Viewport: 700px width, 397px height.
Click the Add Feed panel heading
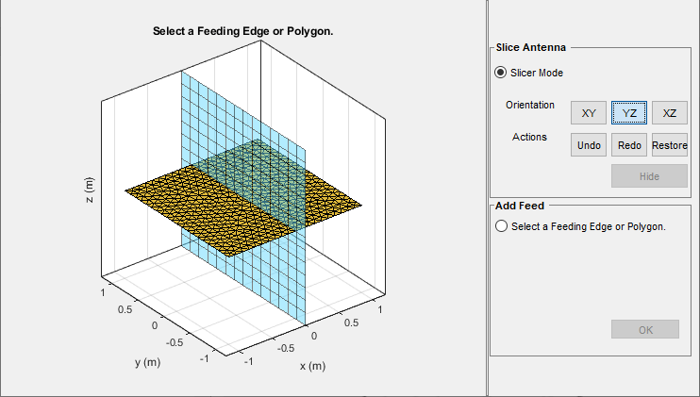click(x=520, y=205)
